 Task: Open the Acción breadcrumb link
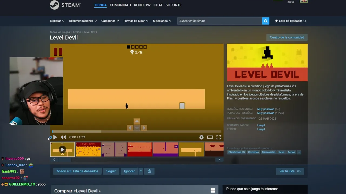tap(77, 32)
